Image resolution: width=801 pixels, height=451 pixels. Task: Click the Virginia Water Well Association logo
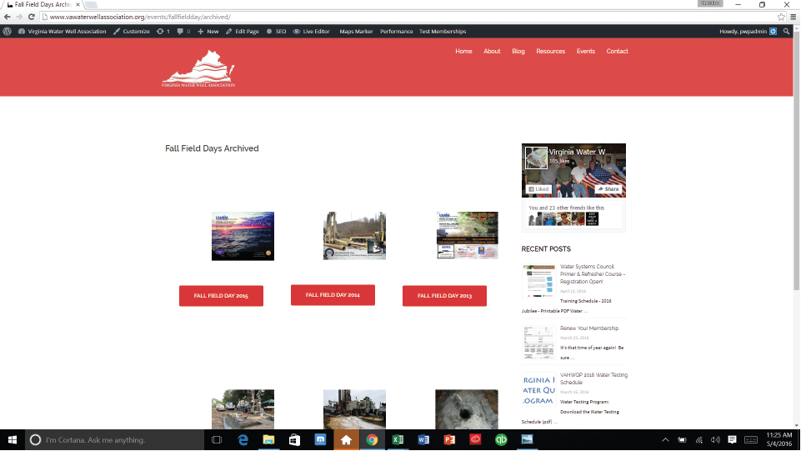pos(198,68)
